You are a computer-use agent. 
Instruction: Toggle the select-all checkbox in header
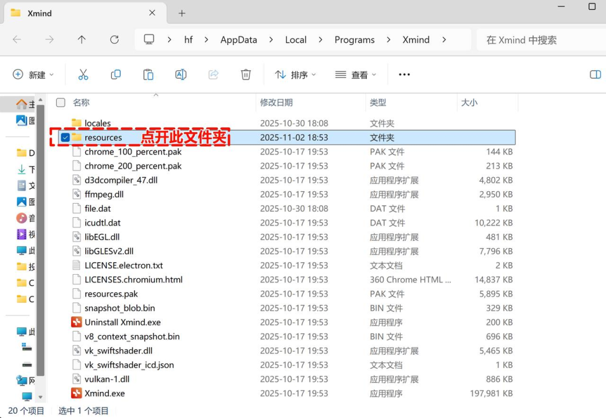[61, 102]
